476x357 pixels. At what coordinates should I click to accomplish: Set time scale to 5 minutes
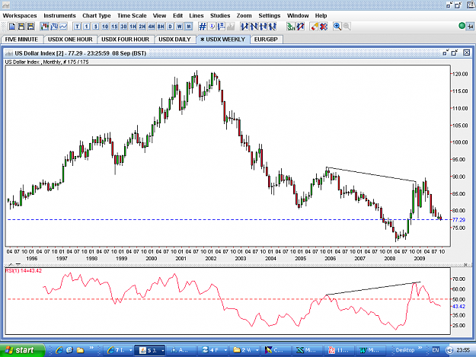(96, 27)
